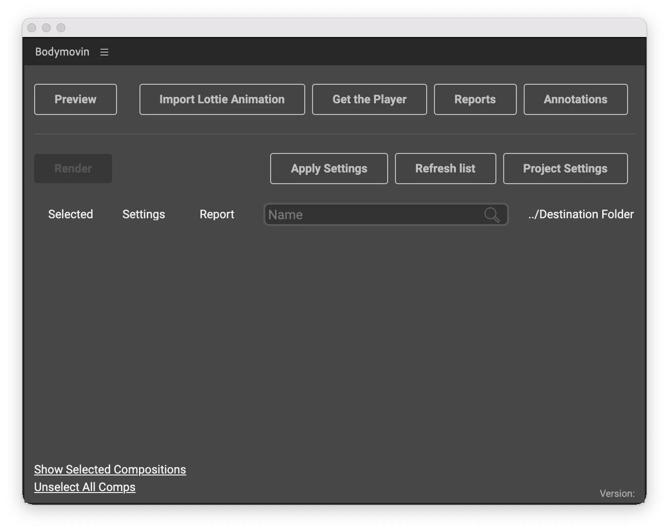Click Apply Settings button
This screenshot has width=669, height=531.
coord(329,169)
